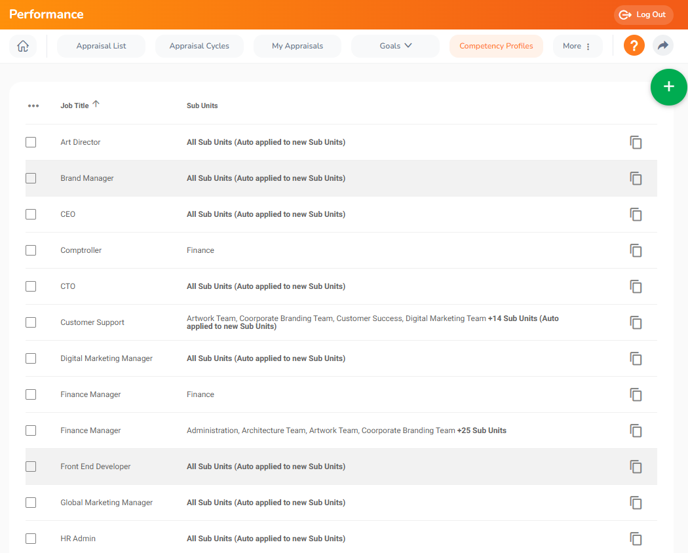688x553 pixels.
Task: Copy the Brand Manager profile
Action: [636, 178]
